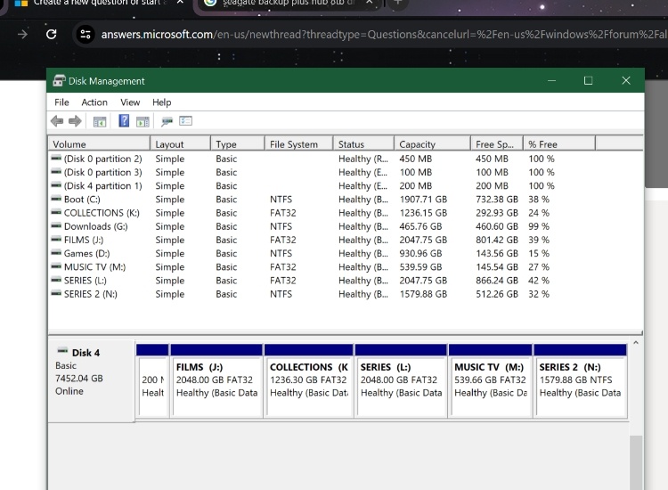The height and width of the screenshot is (490, 668).
Task: Open Help via the blue question mark icon
Action: 124,121
